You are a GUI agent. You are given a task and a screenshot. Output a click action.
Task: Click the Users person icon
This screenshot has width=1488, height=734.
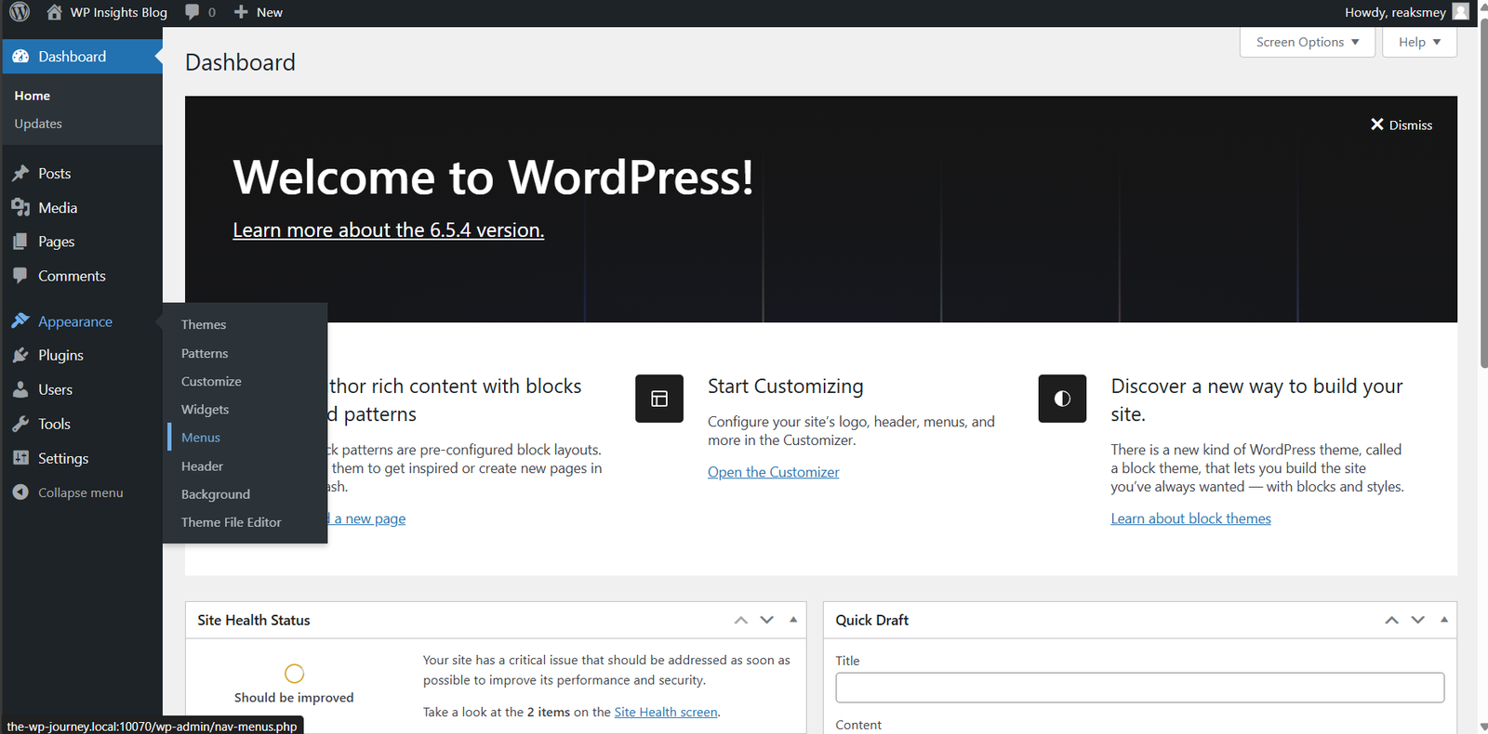pyautogui.click(x=20, y=389)
